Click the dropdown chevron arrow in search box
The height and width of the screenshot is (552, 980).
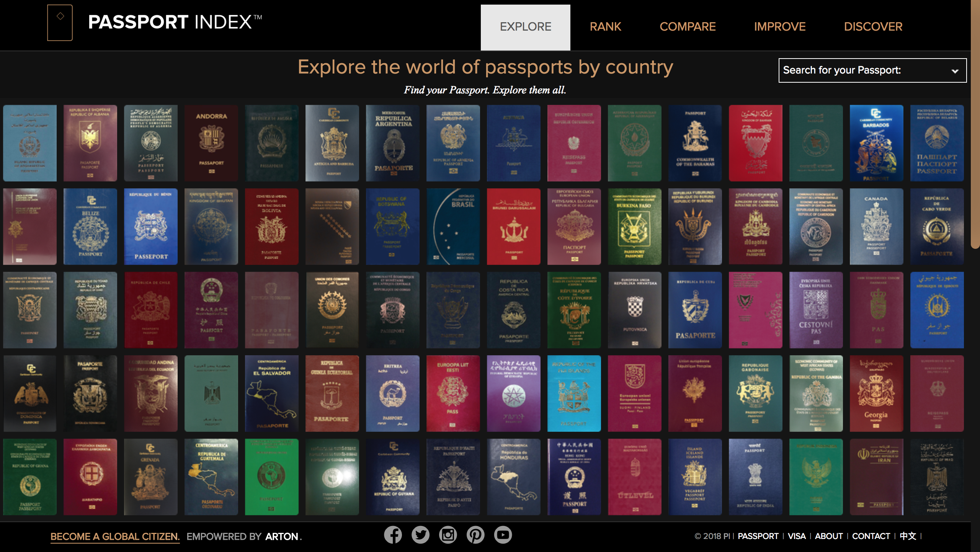(x=955, y=71)
